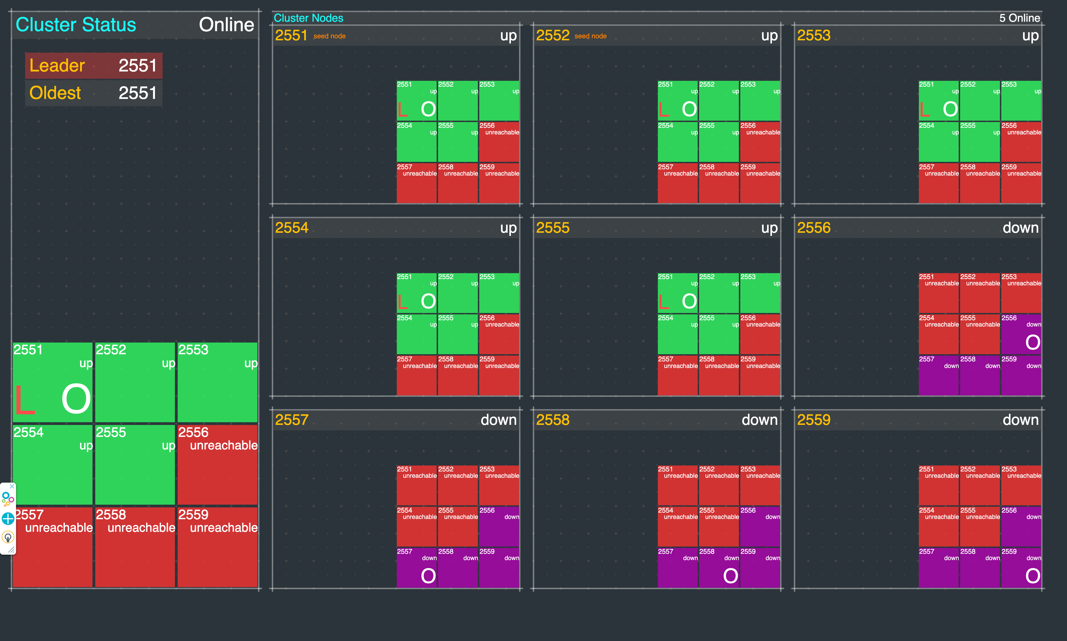Grab the widget resize handle
This screenshot has height=641, width=1067.
(x=11, y=550)
